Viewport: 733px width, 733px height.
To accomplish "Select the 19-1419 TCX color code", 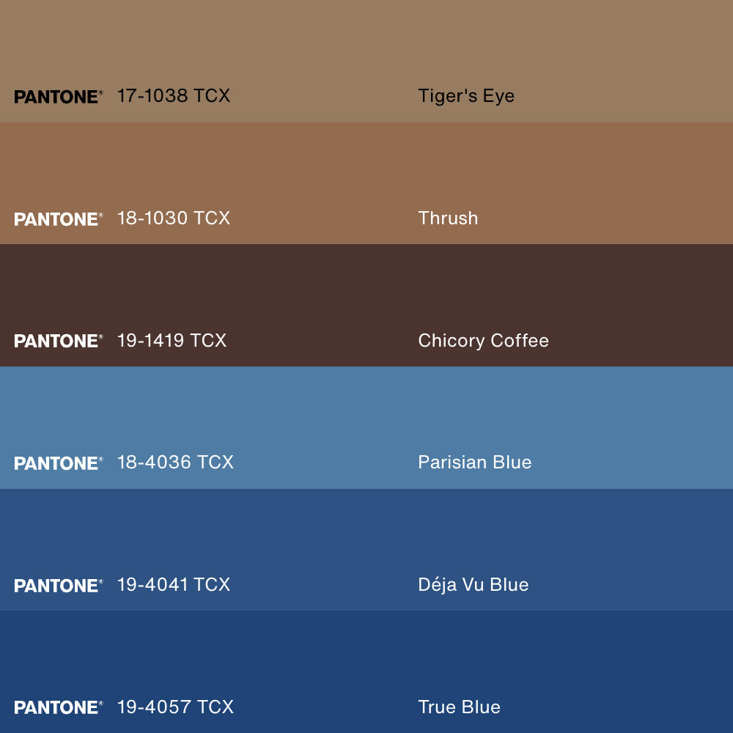I will (172, 340).
